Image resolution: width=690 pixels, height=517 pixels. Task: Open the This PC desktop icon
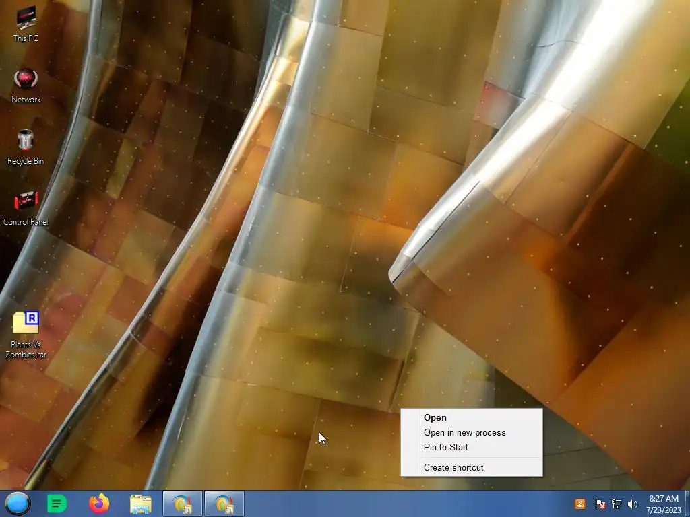pos(26,24)
